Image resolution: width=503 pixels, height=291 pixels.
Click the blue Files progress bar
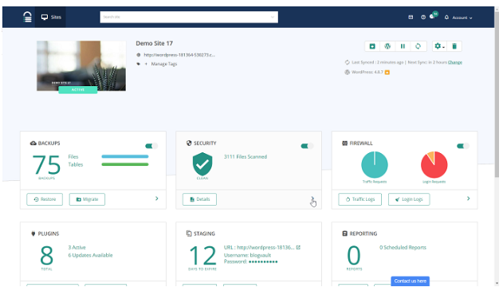click(125, 156)
